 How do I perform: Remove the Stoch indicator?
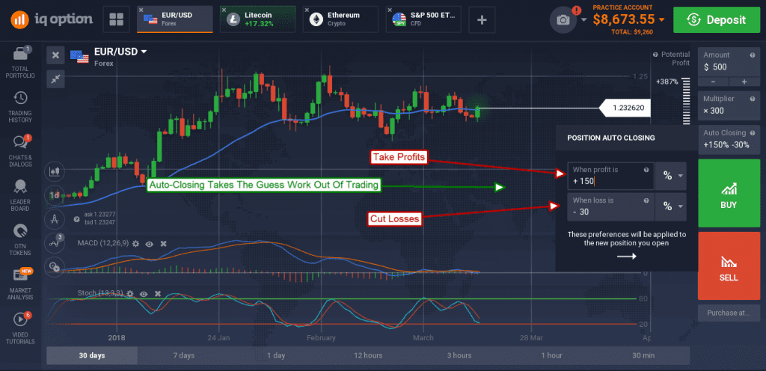pyautogui.click(x=158, y=293)
